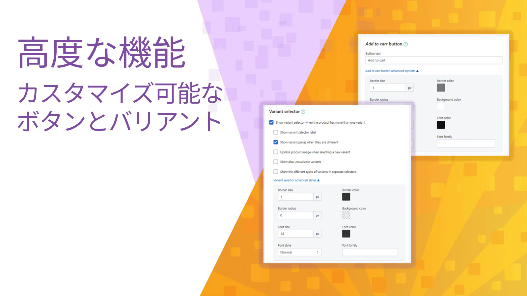The width and height of the screenshot is (527, 296).
Task: Open the Add to cart button help icon
Action: pyautogui.click(x=406, y=44)
